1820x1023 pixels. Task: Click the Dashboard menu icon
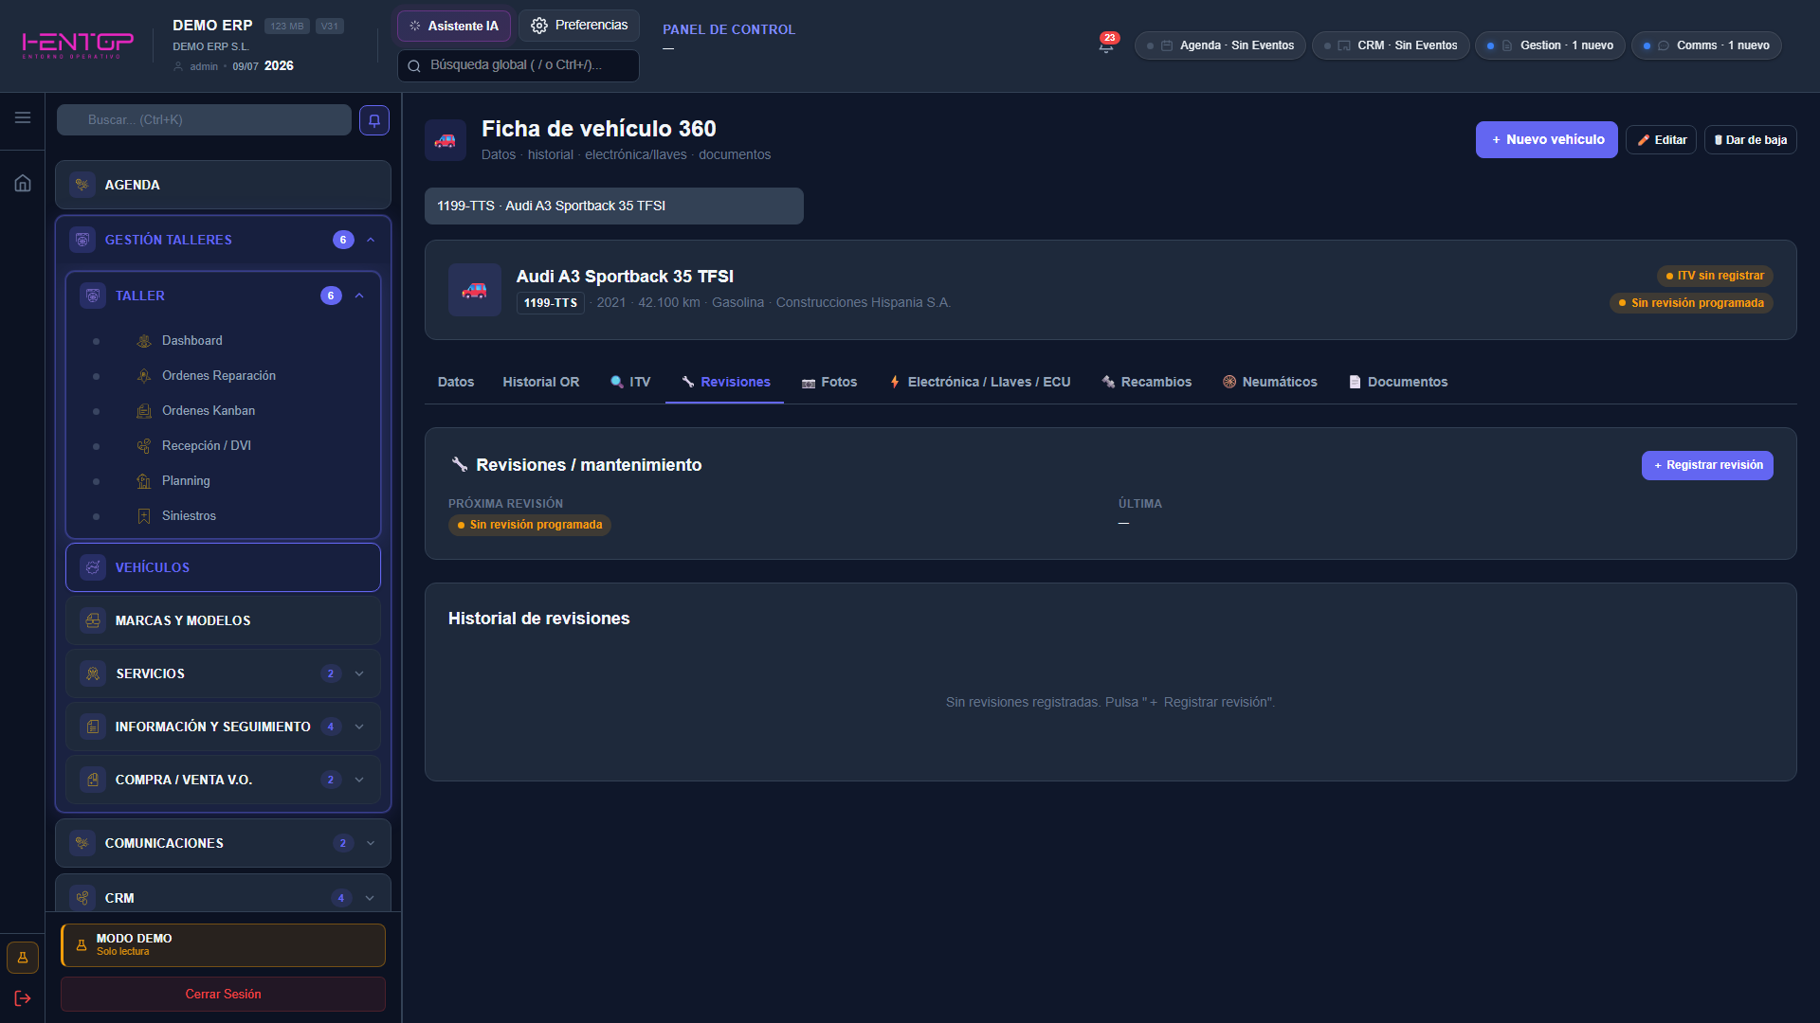(x=144, y=341)
